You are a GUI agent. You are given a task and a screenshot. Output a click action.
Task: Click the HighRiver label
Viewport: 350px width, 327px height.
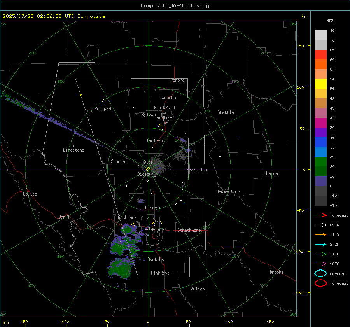pyautogui.click(x=161, y=273)
